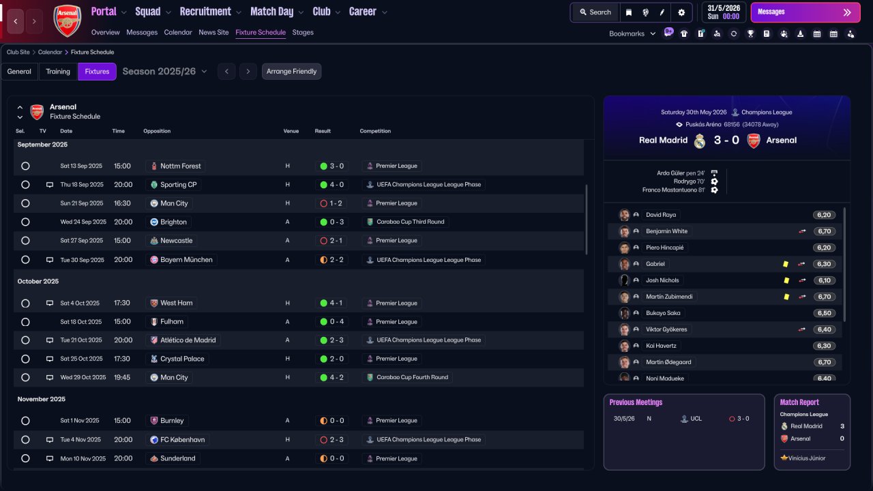
Task: Collapse the Arsenal fixture schedule up arrow
Action: click(x=20, y=107)
